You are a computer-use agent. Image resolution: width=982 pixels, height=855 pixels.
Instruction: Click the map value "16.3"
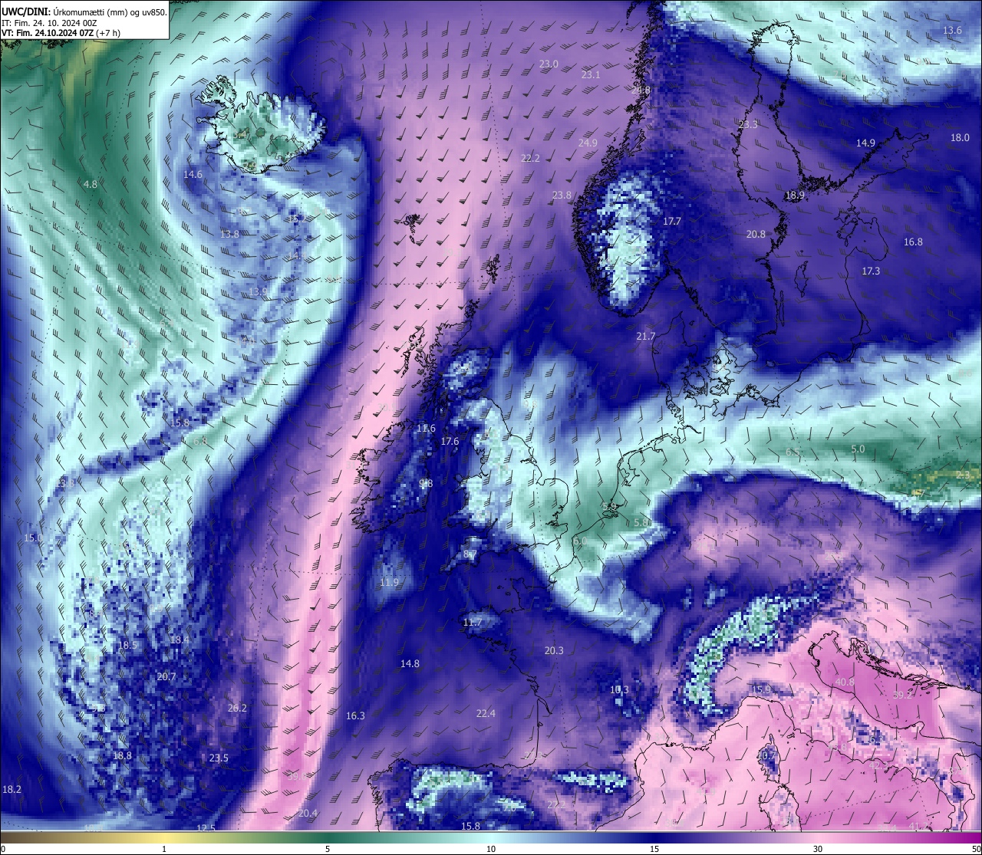pos(355,716)
